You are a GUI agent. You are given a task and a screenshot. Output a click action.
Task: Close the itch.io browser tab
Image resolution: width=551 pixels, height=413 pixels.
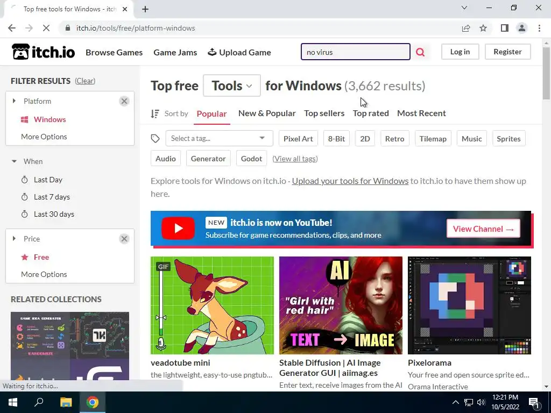[x=125, y=9]
